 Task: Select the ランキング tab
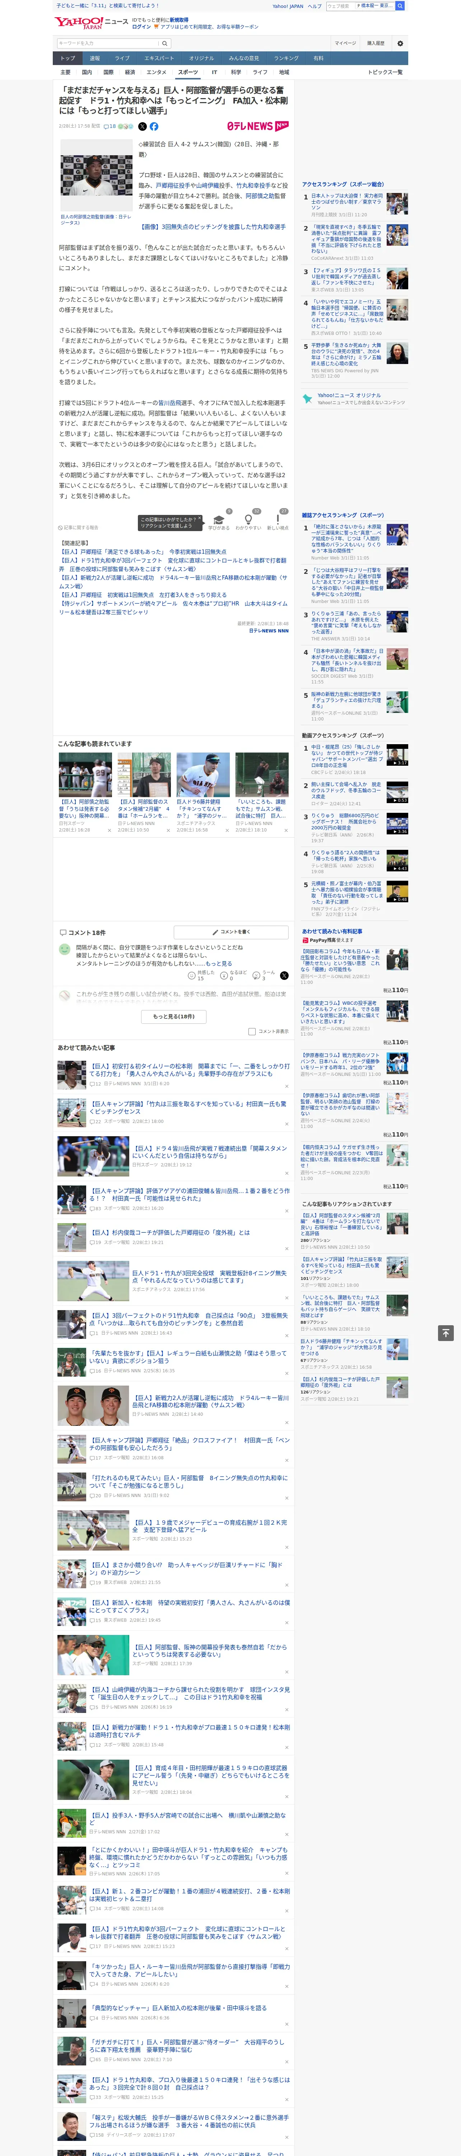click(x=286, y=59)
